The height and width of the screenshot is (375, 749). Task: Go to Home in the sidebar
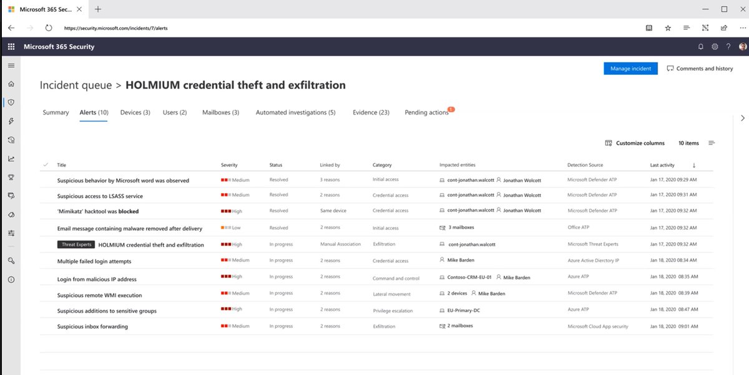(11, 83)
